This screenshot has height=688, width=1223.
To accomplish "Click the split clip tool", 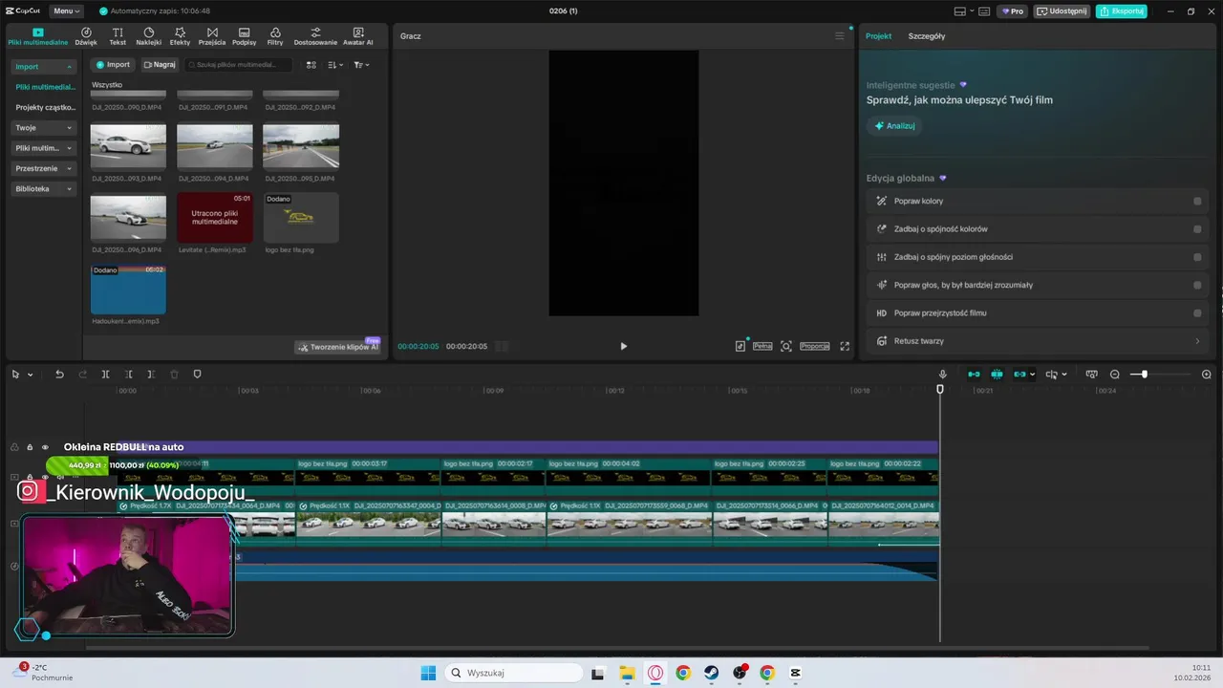I will tap(105, 375).
